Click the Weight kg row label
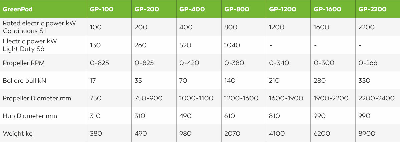Screen dimensions: 400x142 [x=18, y=134]
